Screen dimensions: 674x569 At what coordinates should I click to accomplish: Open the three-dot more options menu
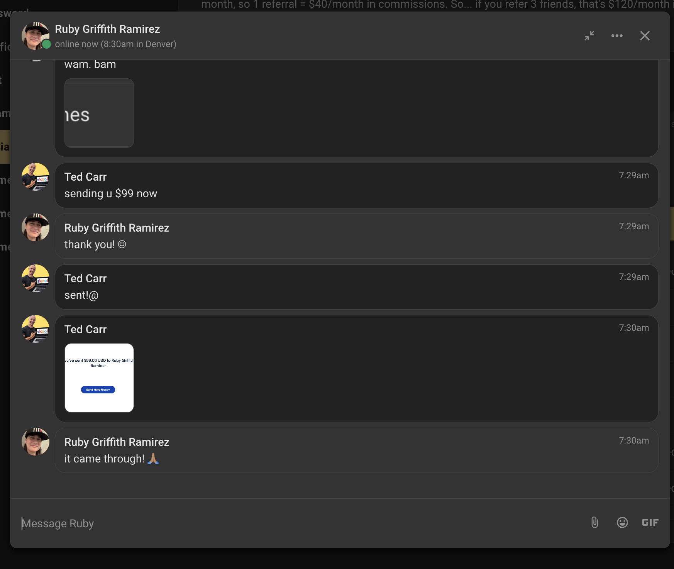point(617,36)
